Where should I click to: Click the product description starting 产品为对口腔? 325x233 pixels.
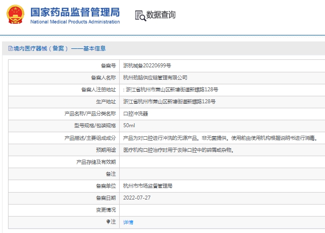click(x=220, y=138)
